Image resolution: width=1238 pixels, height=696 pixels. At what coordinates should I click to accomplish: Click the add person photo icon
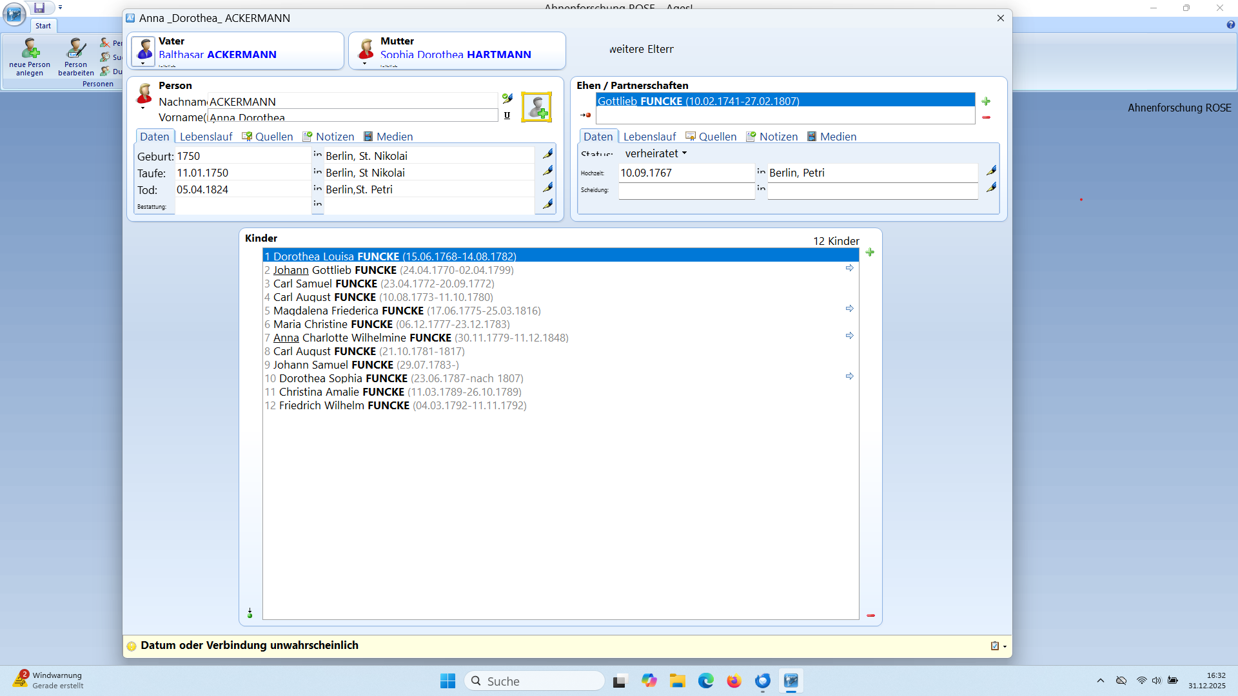[x=536, y=107]
